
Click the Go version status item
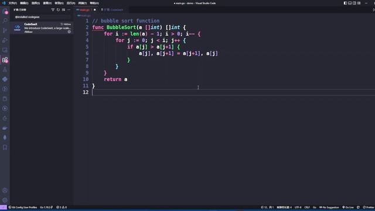point(46,207)
